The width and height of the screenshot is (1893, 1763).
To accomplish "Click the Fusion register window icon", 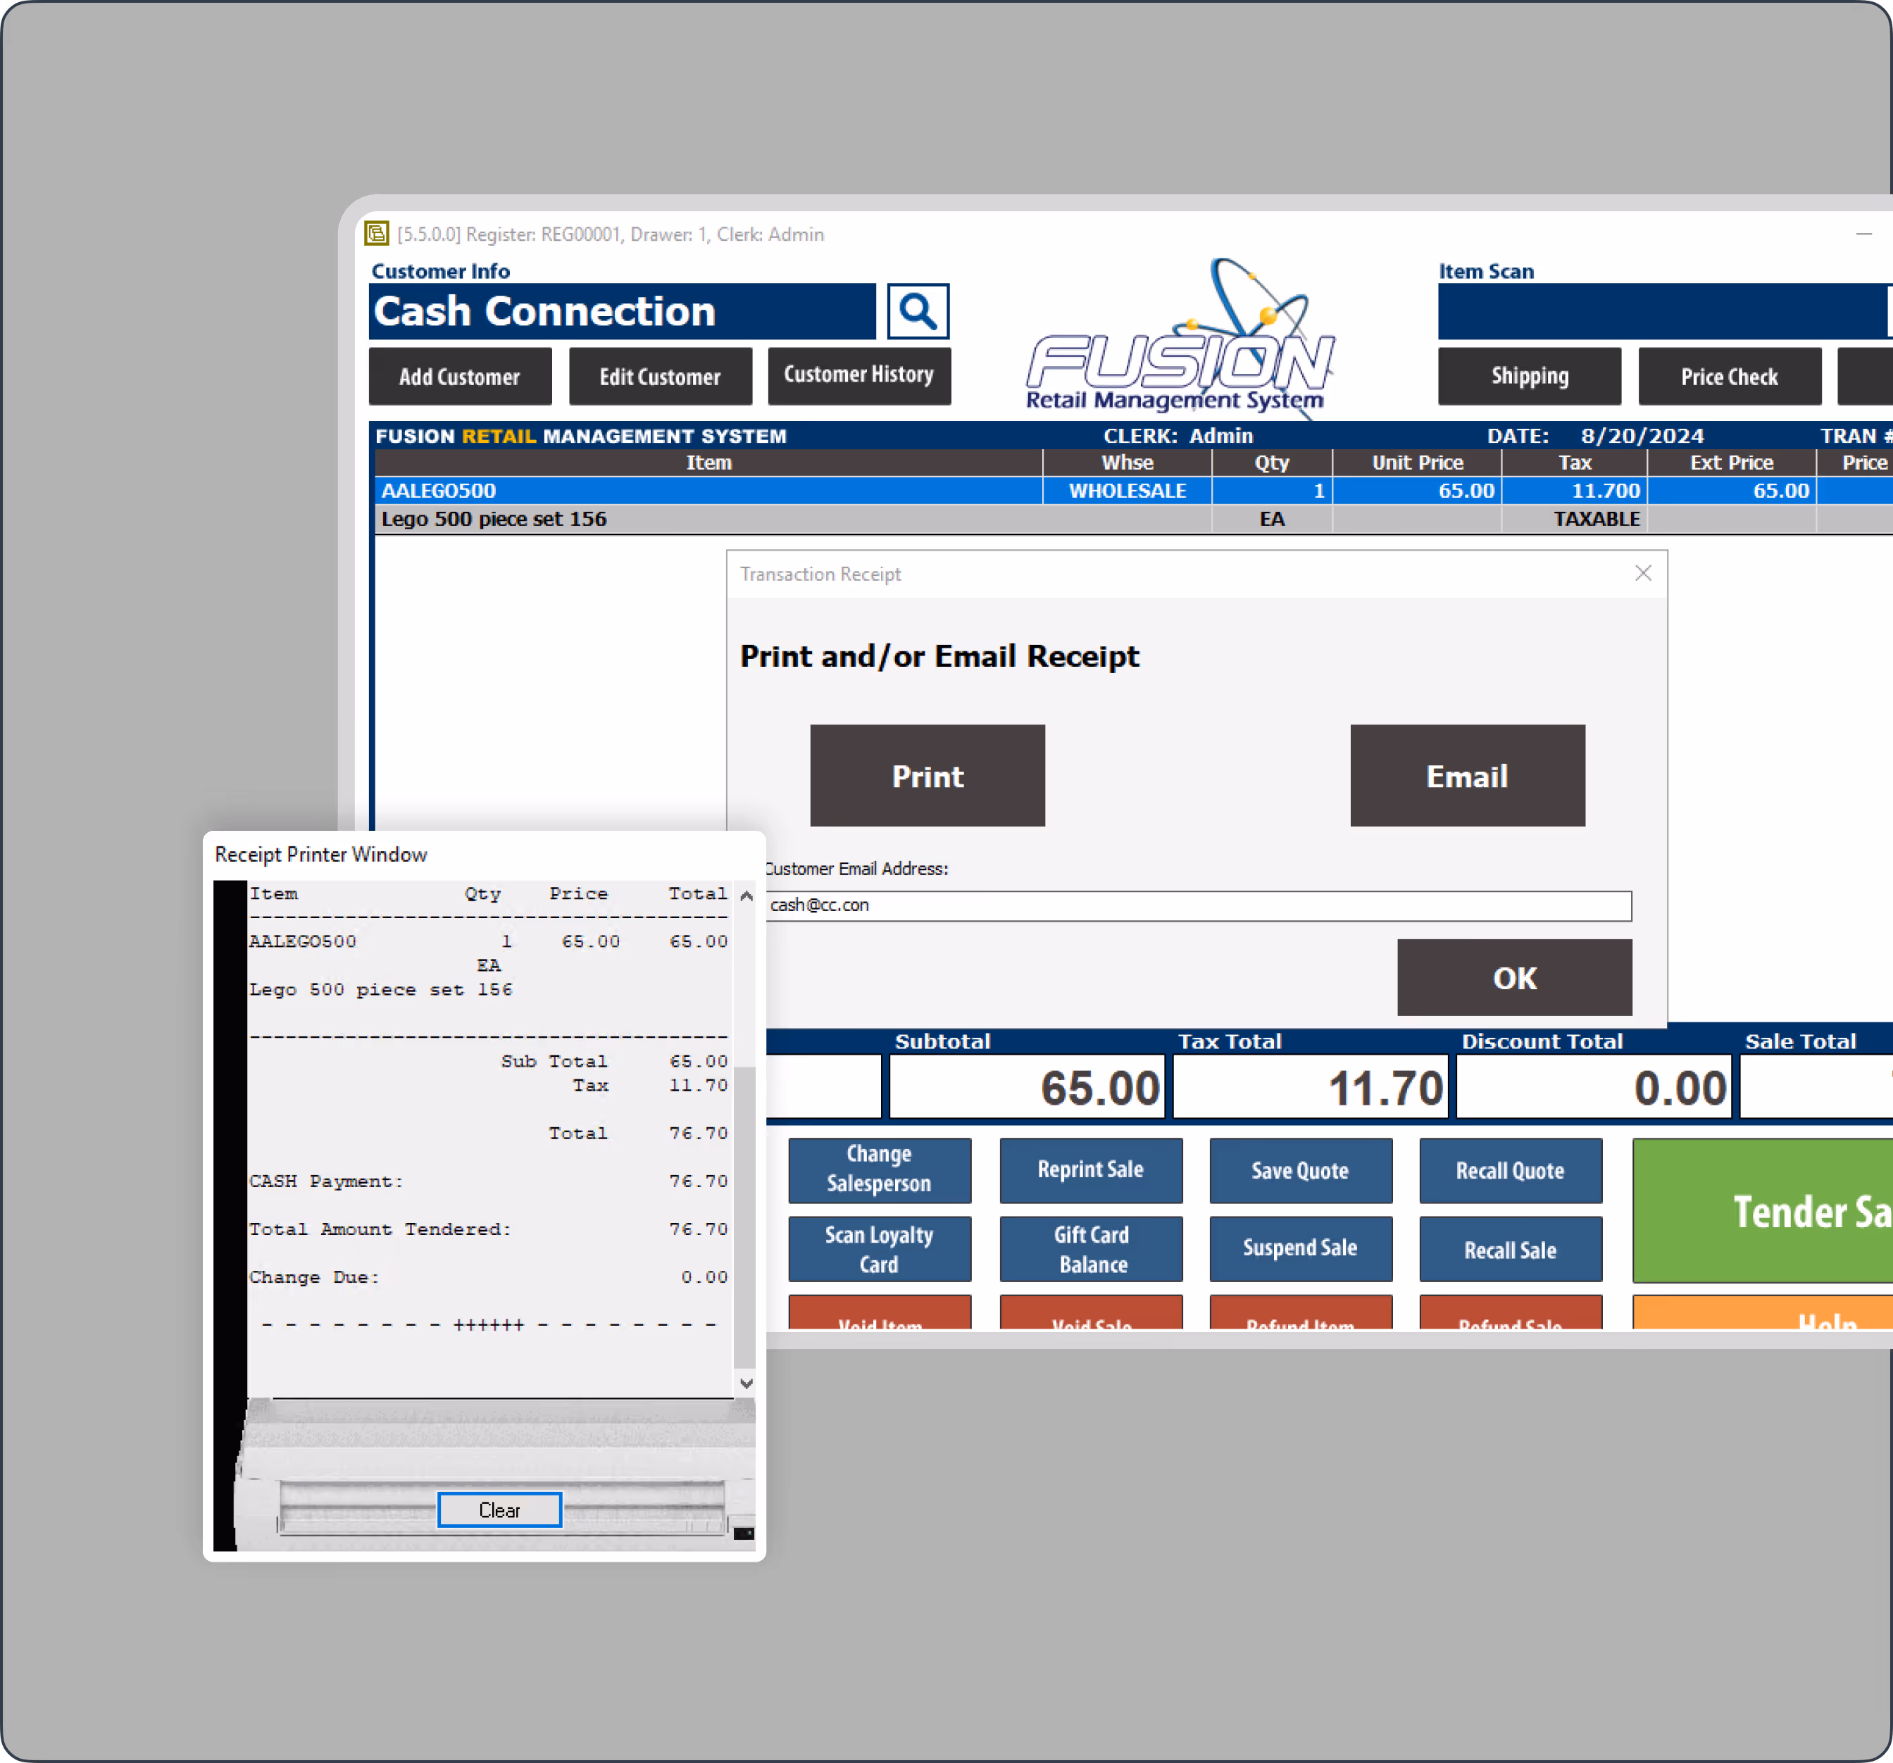I will click(x=377, y=233).
